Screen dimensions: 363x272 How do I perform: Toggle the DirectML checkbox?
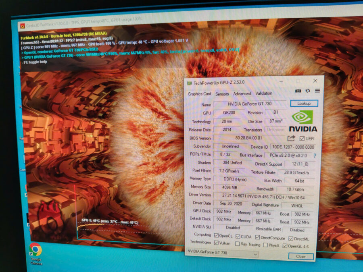tap(291, 239)
